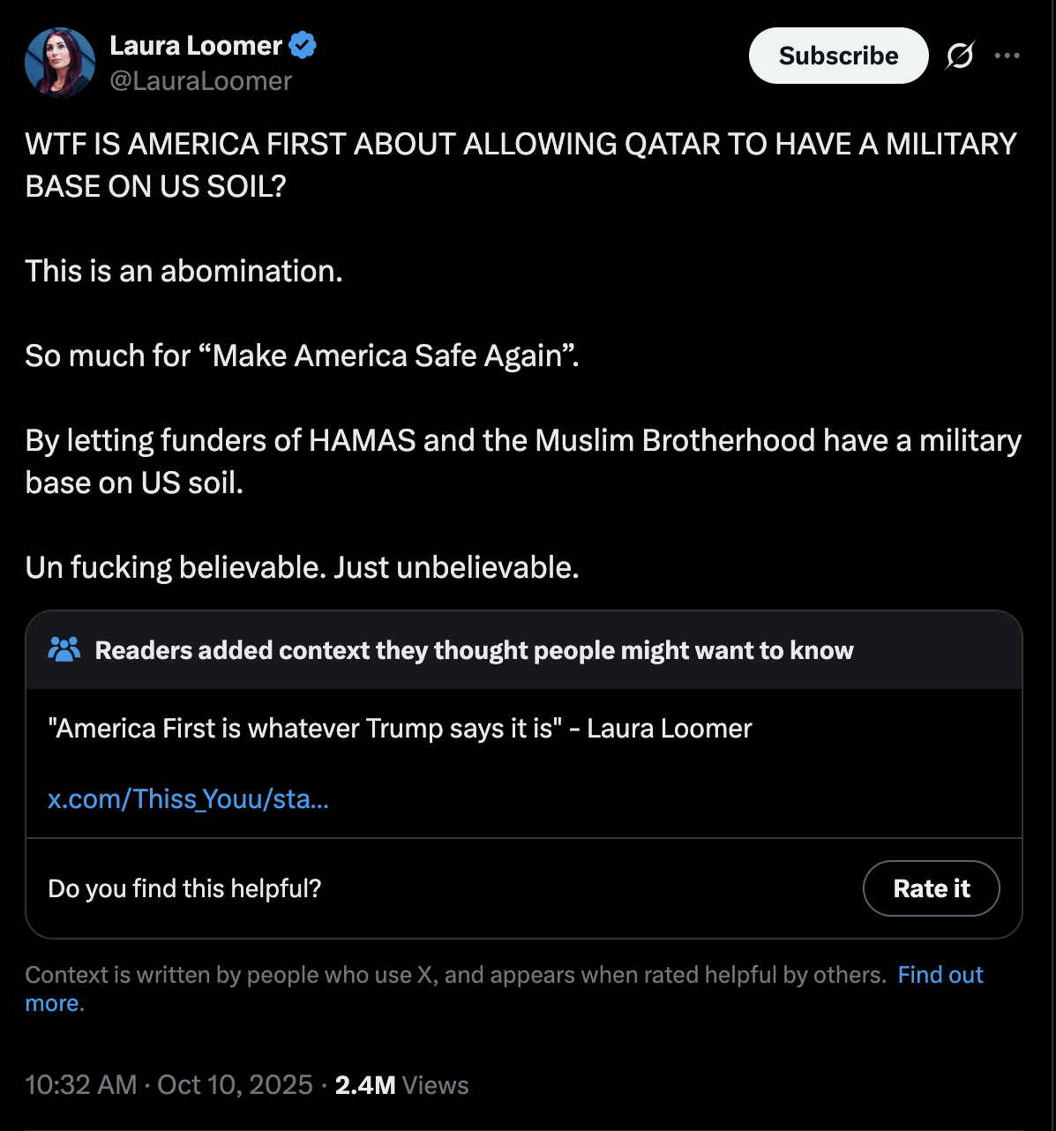The height and width of the screenshot is (1131, 1056).
Task: Open the three-dot more options menu
Action: 1007,56
